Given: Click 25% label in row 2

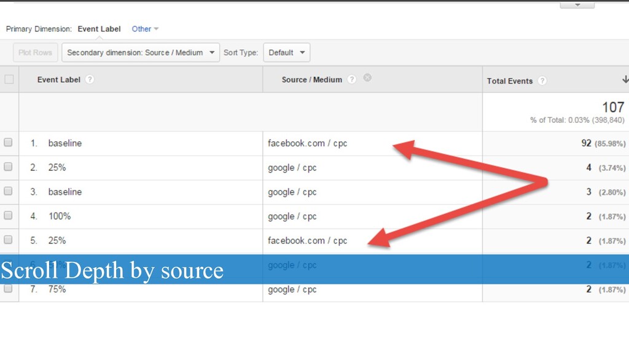Looking at the screenshot, I should pyautogui.click(x=57, y=167).
